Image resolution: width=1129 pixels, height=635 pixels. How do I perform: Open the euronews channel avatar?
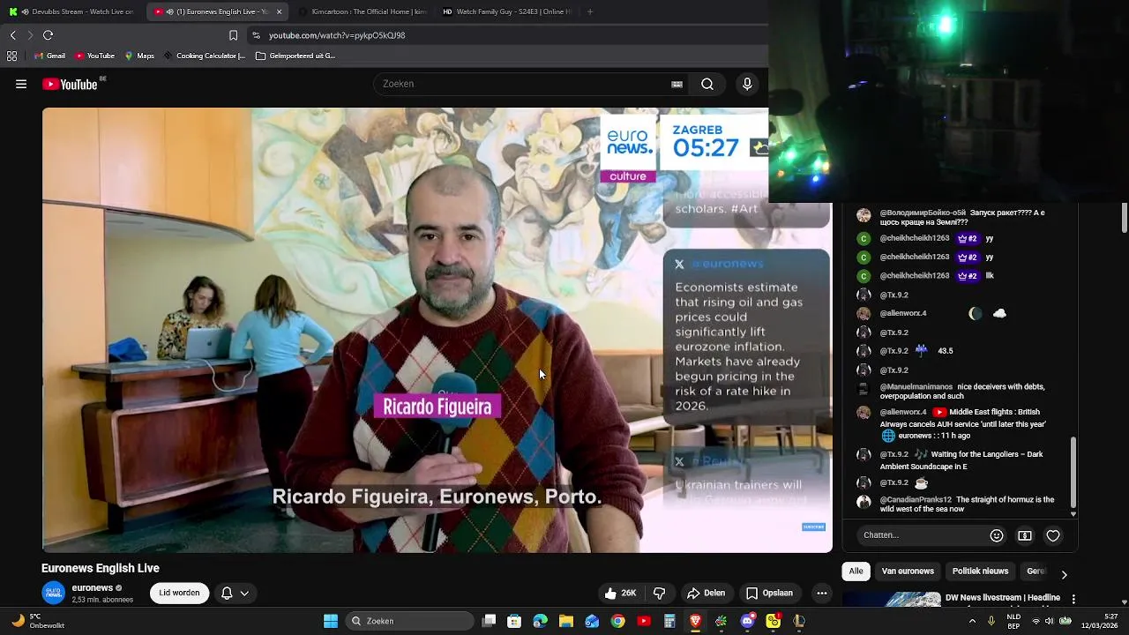(x=53, y=594)
